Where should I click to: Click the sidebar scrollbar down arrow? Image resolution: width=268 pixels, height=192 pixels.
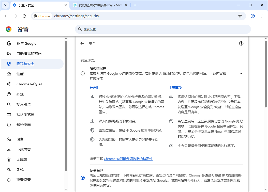[x=66, y=189]
